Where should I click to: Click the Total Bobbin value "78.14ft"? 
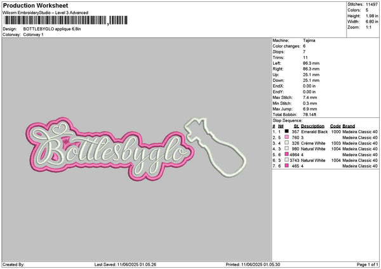click(x=310, y=115)
